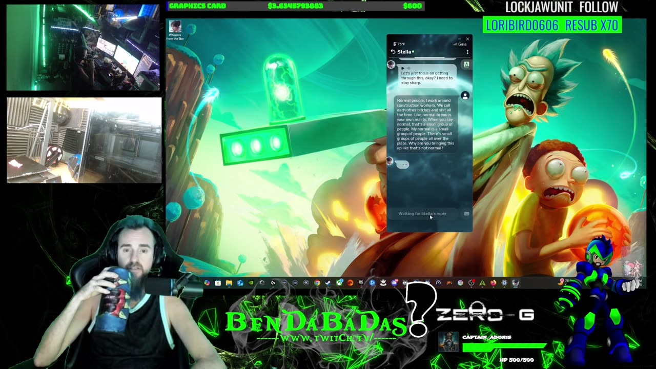Click the 75°F temperature indicator in chat
This screenshot has width=656, height=369.
click(399, 44)
